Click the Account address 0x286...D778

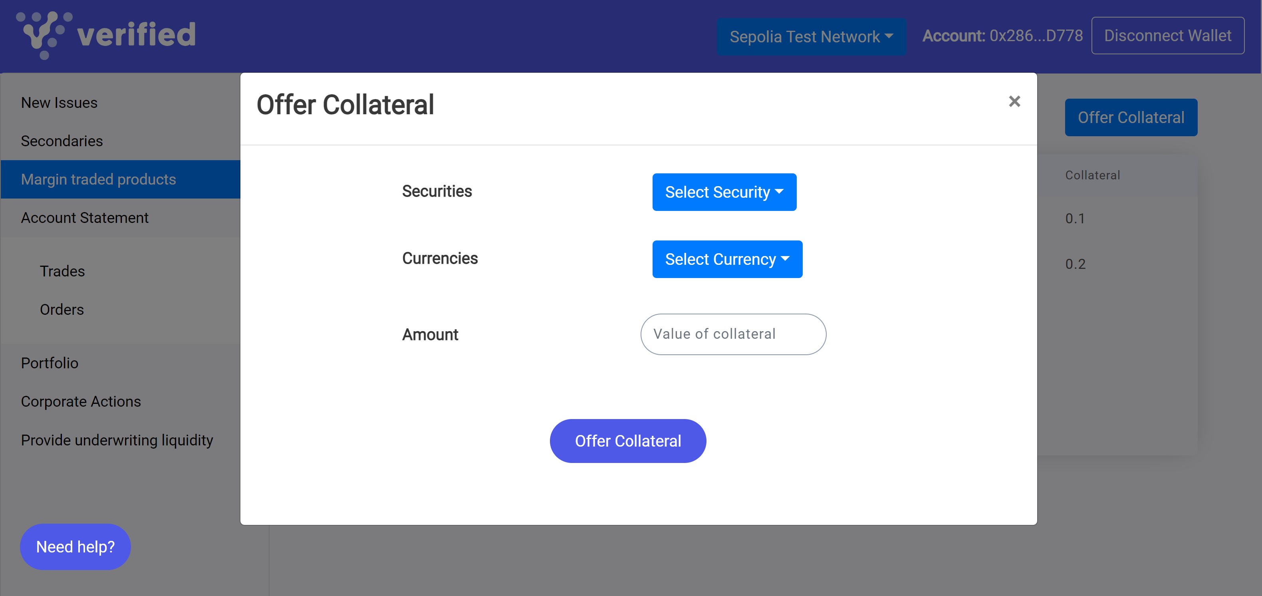point(1035,36)
